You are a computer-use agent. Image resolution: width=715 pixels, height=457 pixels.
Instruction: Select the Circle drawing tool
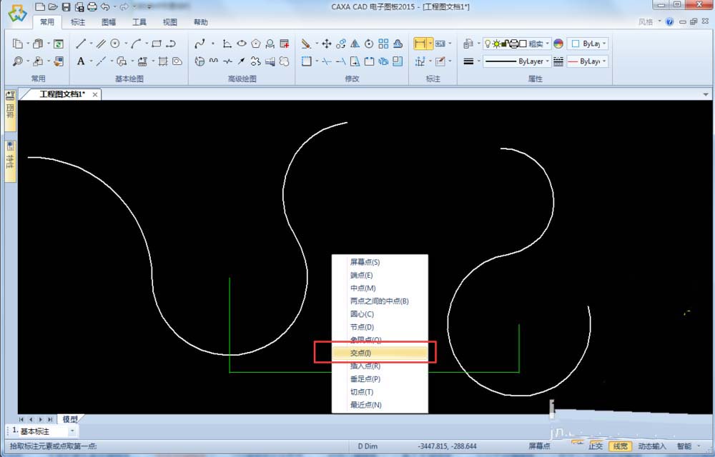click(114, 44)
